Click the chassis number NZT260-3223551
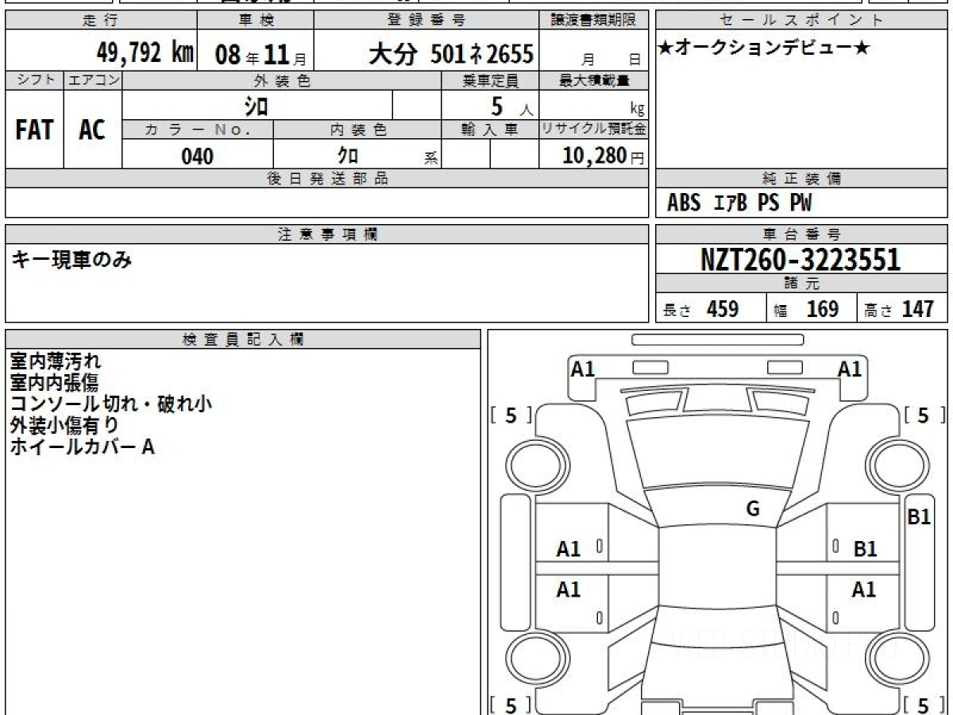The width and height of the screenshot is (953, 715). [801, 260]
